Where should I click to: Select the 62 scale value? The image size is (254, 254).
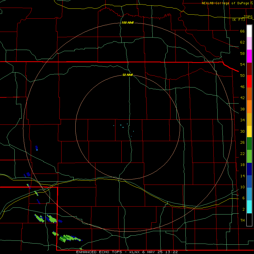(242, 42)
